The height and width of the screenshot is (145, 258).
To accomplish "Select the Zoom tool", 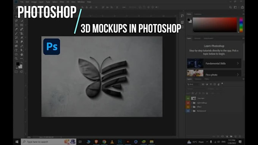I will coord(16,58).
